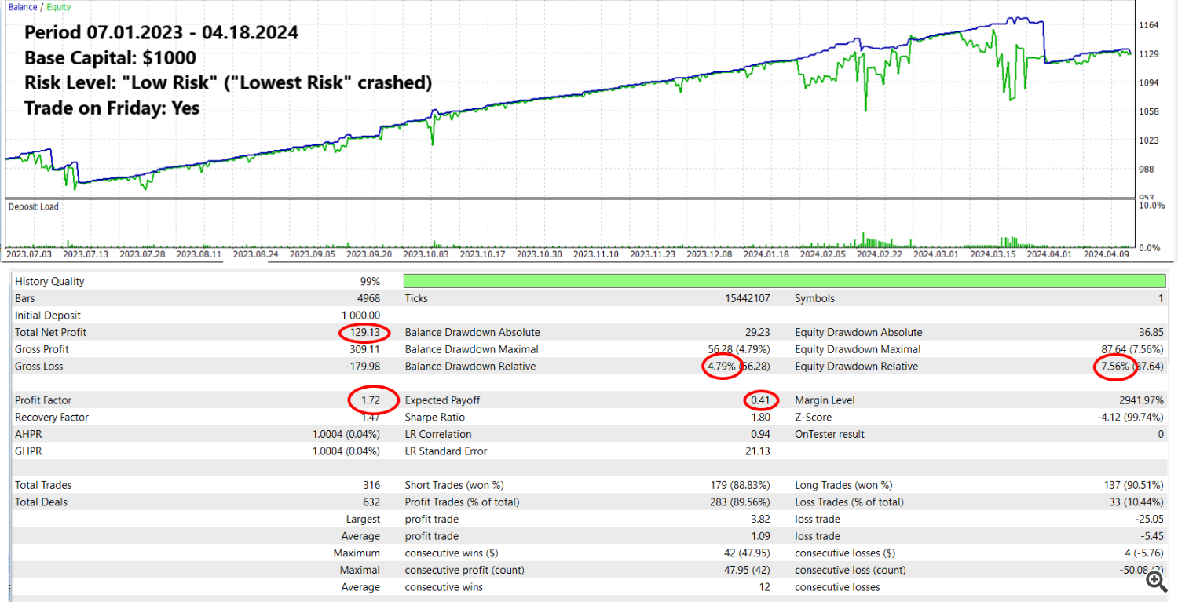Select the Bars count 4968
Viewport: 1178px width, 602px height.
coord(368,298)
